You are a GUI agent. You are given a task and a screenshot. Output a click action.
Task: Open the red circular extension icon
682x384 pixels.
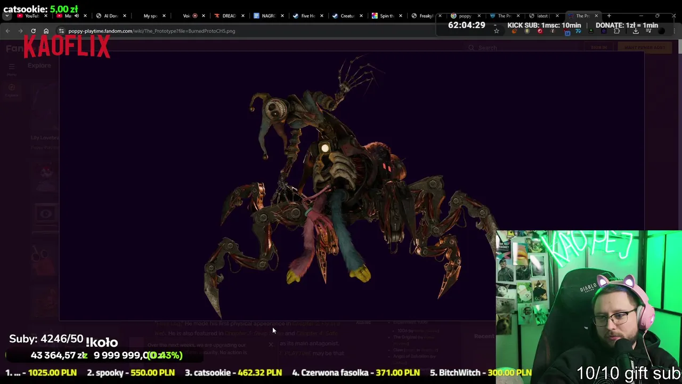click(x=540, y=31)
